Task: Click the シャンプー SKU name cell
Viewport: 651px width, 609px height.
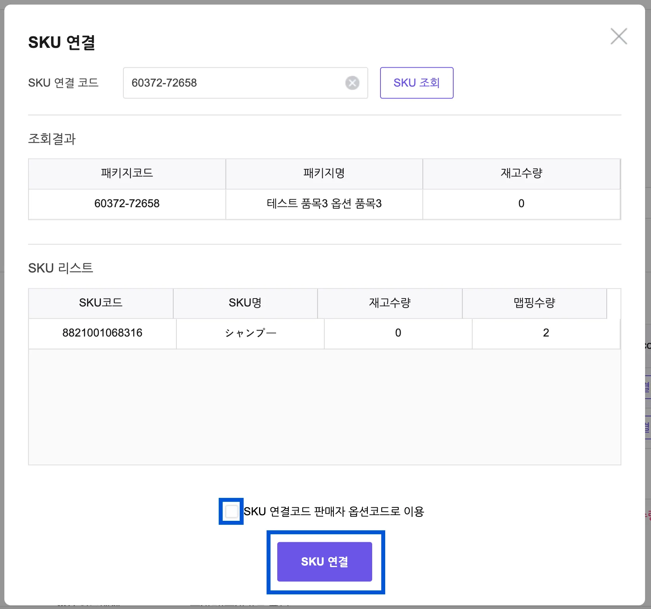Action: [250, 333]
